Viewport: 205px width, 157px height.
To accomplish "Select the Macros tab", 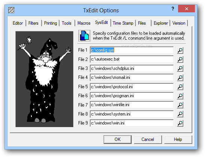I will click(84, 23).
